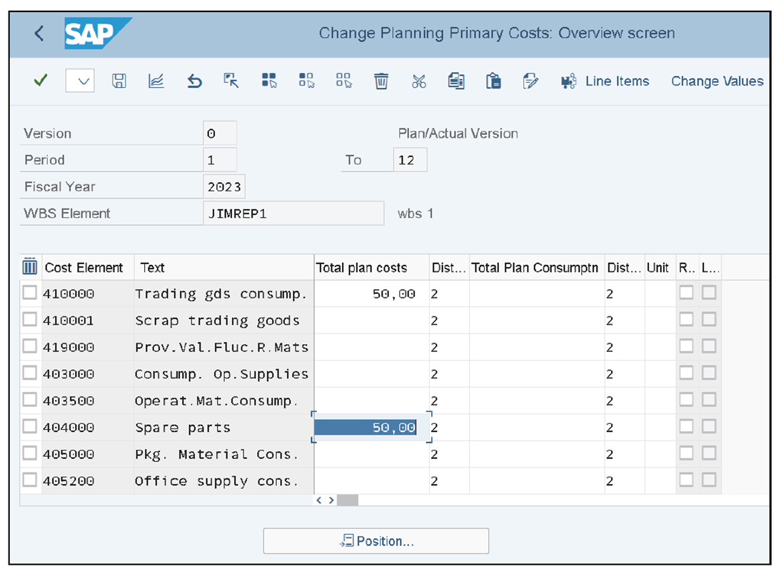
Task: Navigate back with the left chevron
Action: coord(38,33)
